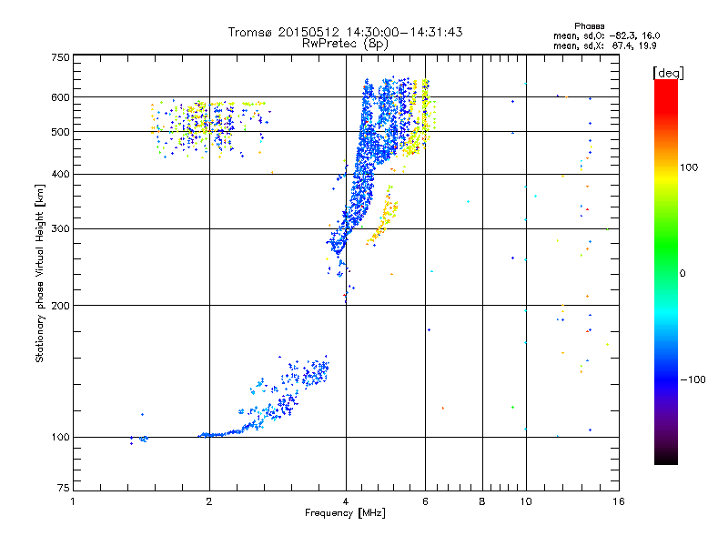Click y-axis tick label '750'
Screen dimensions: 728x546
pos(60,57)
